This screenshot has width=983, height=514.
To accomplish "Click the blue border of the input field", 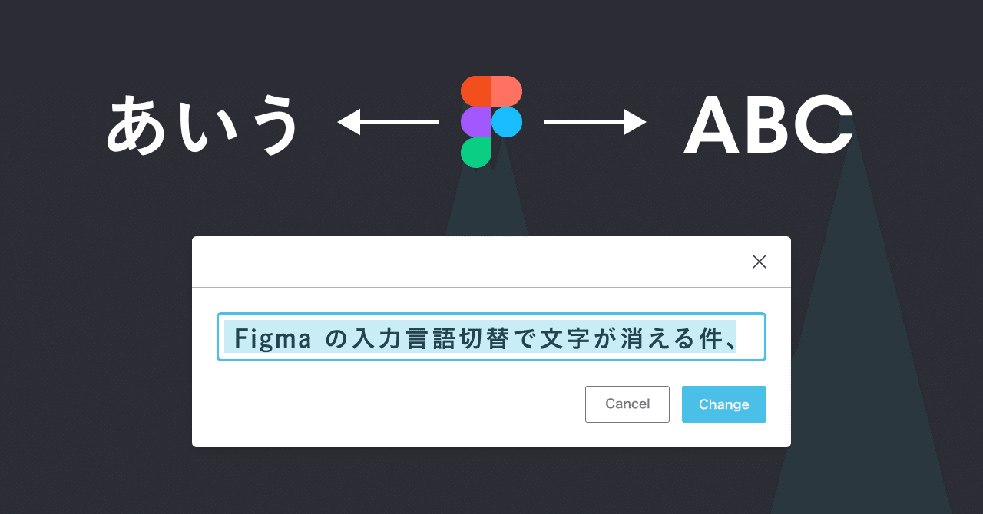I will tap(491, 315).
